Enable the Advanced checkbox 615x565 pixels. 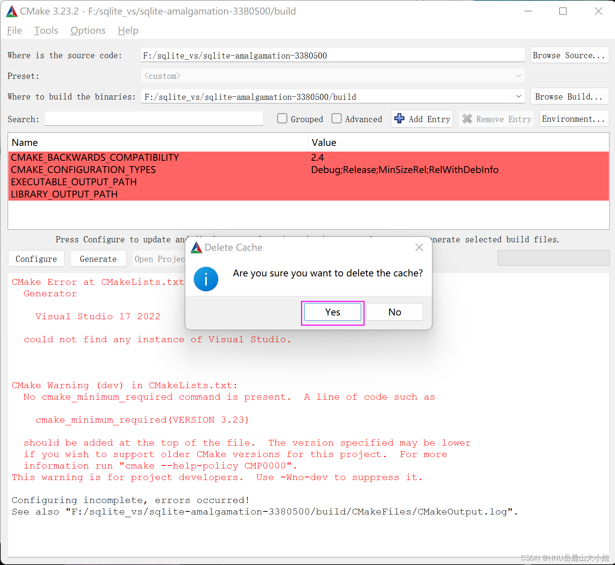(x=337, y=119)
